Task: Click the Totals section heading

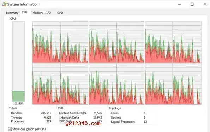Action: [x=13, y=108]
